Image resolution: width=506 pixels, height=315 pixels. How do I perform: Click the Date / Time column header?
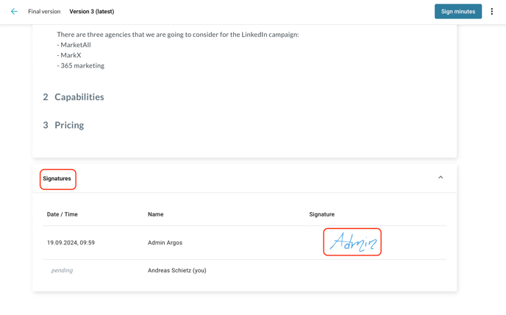63,214
